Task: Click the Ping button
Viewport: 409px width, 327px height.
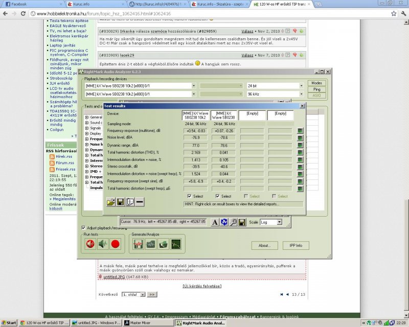Action: 316,89
